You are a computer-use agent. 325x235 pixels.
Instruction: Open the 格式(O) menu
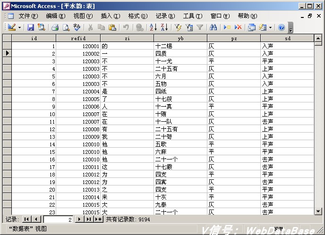tap(138, 16)
